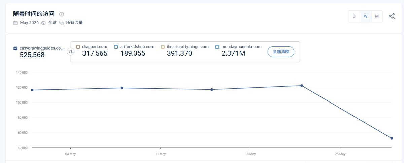
Task: Click the lowest data point at chart end
Action: click(392, 138)
